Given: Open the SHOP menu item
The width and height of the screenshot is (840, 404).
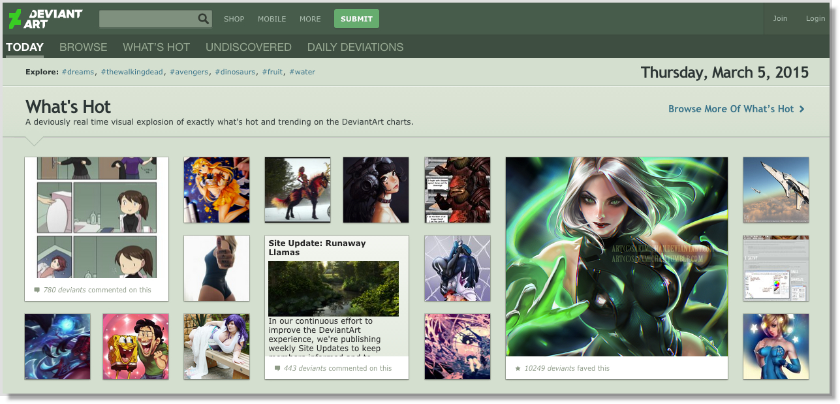Looking at the screenshot, I should (234, 19).
